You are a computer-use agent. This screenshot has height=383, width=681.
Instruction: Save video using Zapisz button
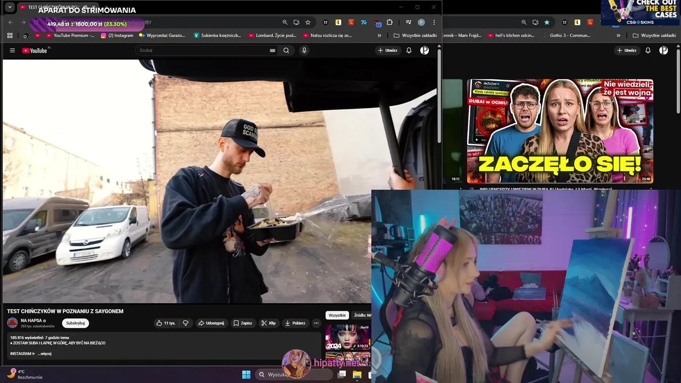click(243, 323)
